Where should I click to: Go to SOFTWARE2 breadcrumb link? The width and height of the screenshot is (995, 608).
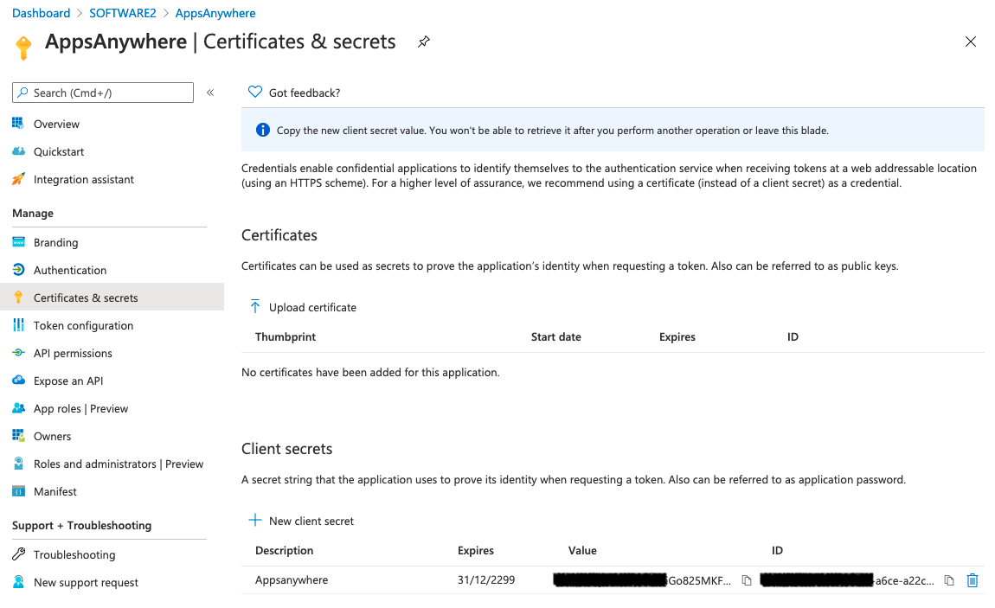[x=123, y=13]
